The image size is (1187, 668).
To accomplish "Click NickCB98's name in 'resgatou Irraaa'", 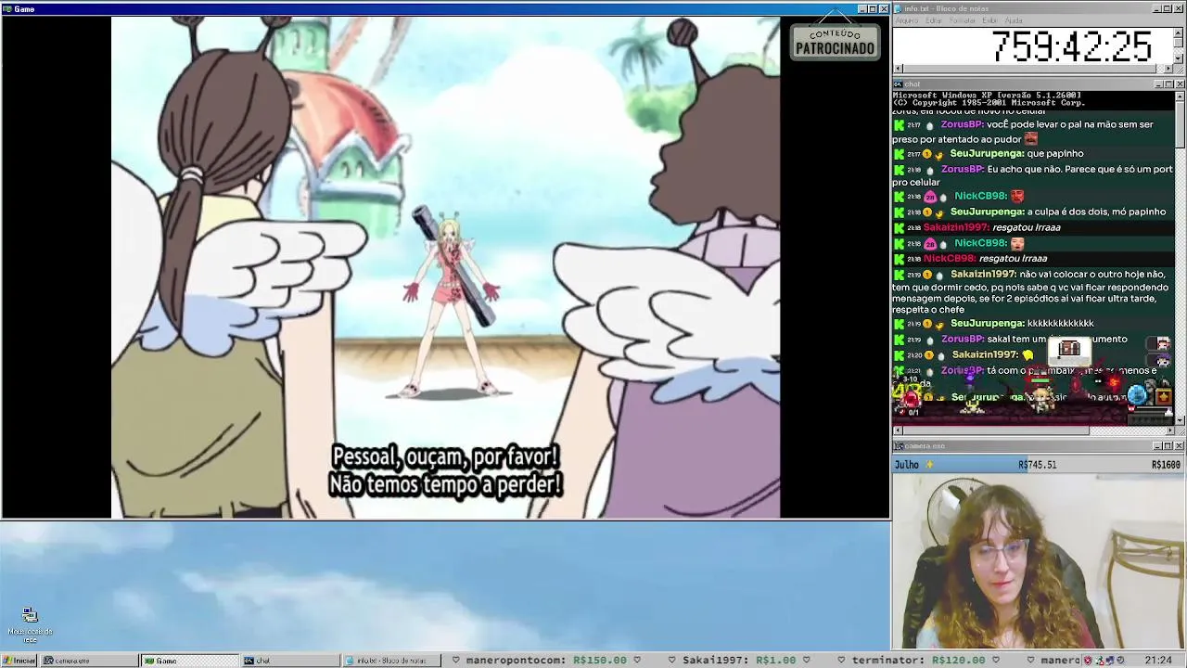I will coord(950,258).
